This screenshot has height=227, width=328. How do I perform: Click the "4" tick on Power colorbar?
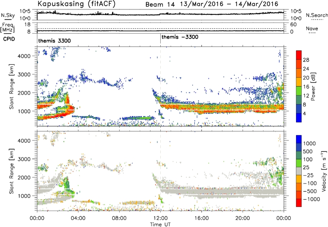(304, 113)
